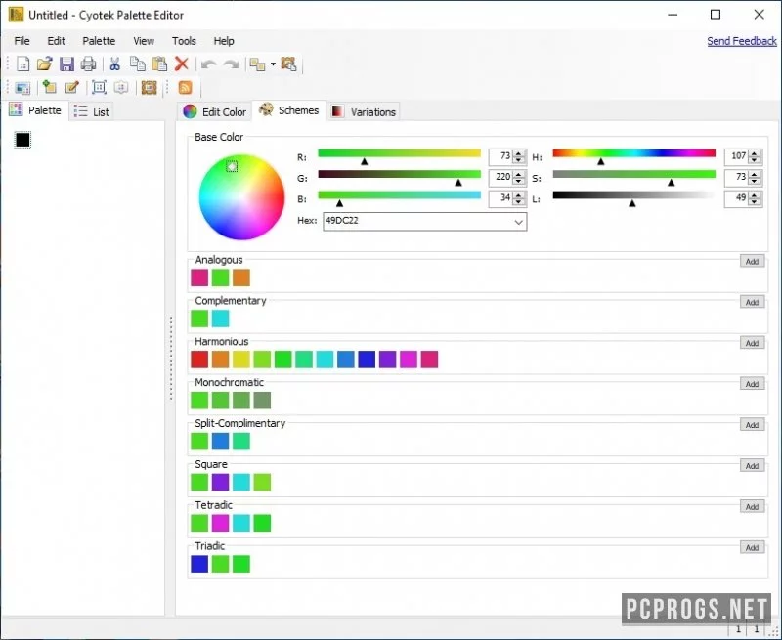782x640 pixels.
Task: Pick the blue swatch in Triadic row
Action: (199, 564)
